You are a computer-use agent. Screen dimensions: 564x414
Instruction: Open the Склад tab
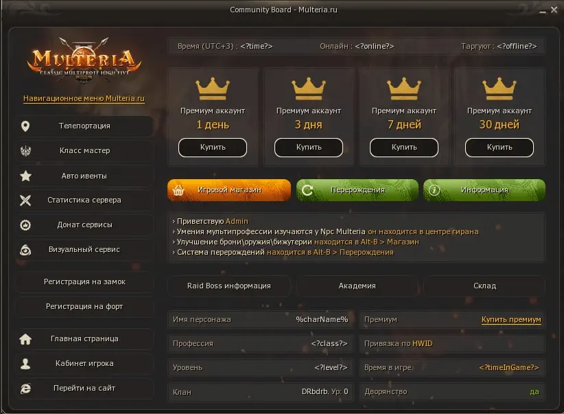484,286
